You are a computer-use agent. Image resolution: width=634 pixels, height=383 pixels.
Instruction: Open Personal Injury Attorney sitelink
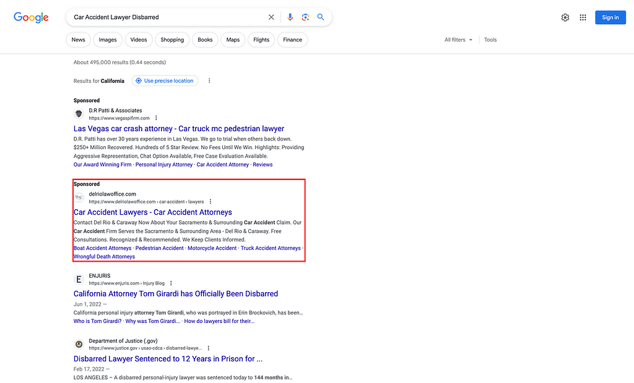pyautogui.click(x=163, y=165)
